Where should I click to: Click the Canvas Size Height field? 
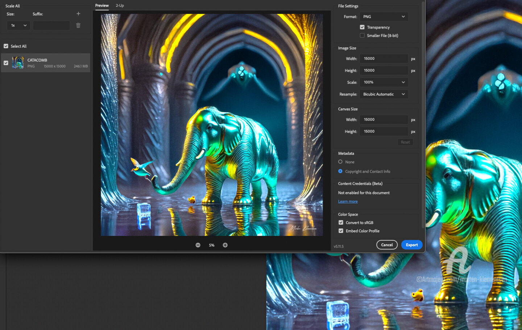tap(384, 132)
